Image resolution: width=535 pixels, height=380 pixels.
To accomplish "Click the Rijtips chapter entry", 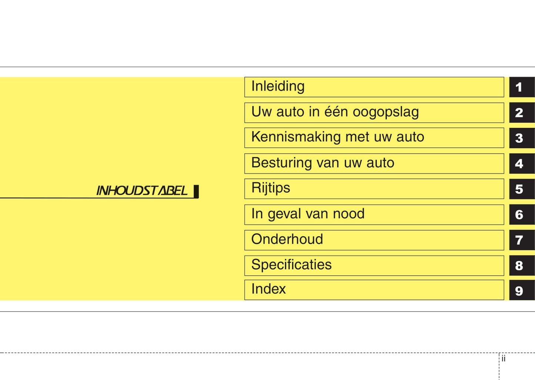I will (x=374, y=189).
